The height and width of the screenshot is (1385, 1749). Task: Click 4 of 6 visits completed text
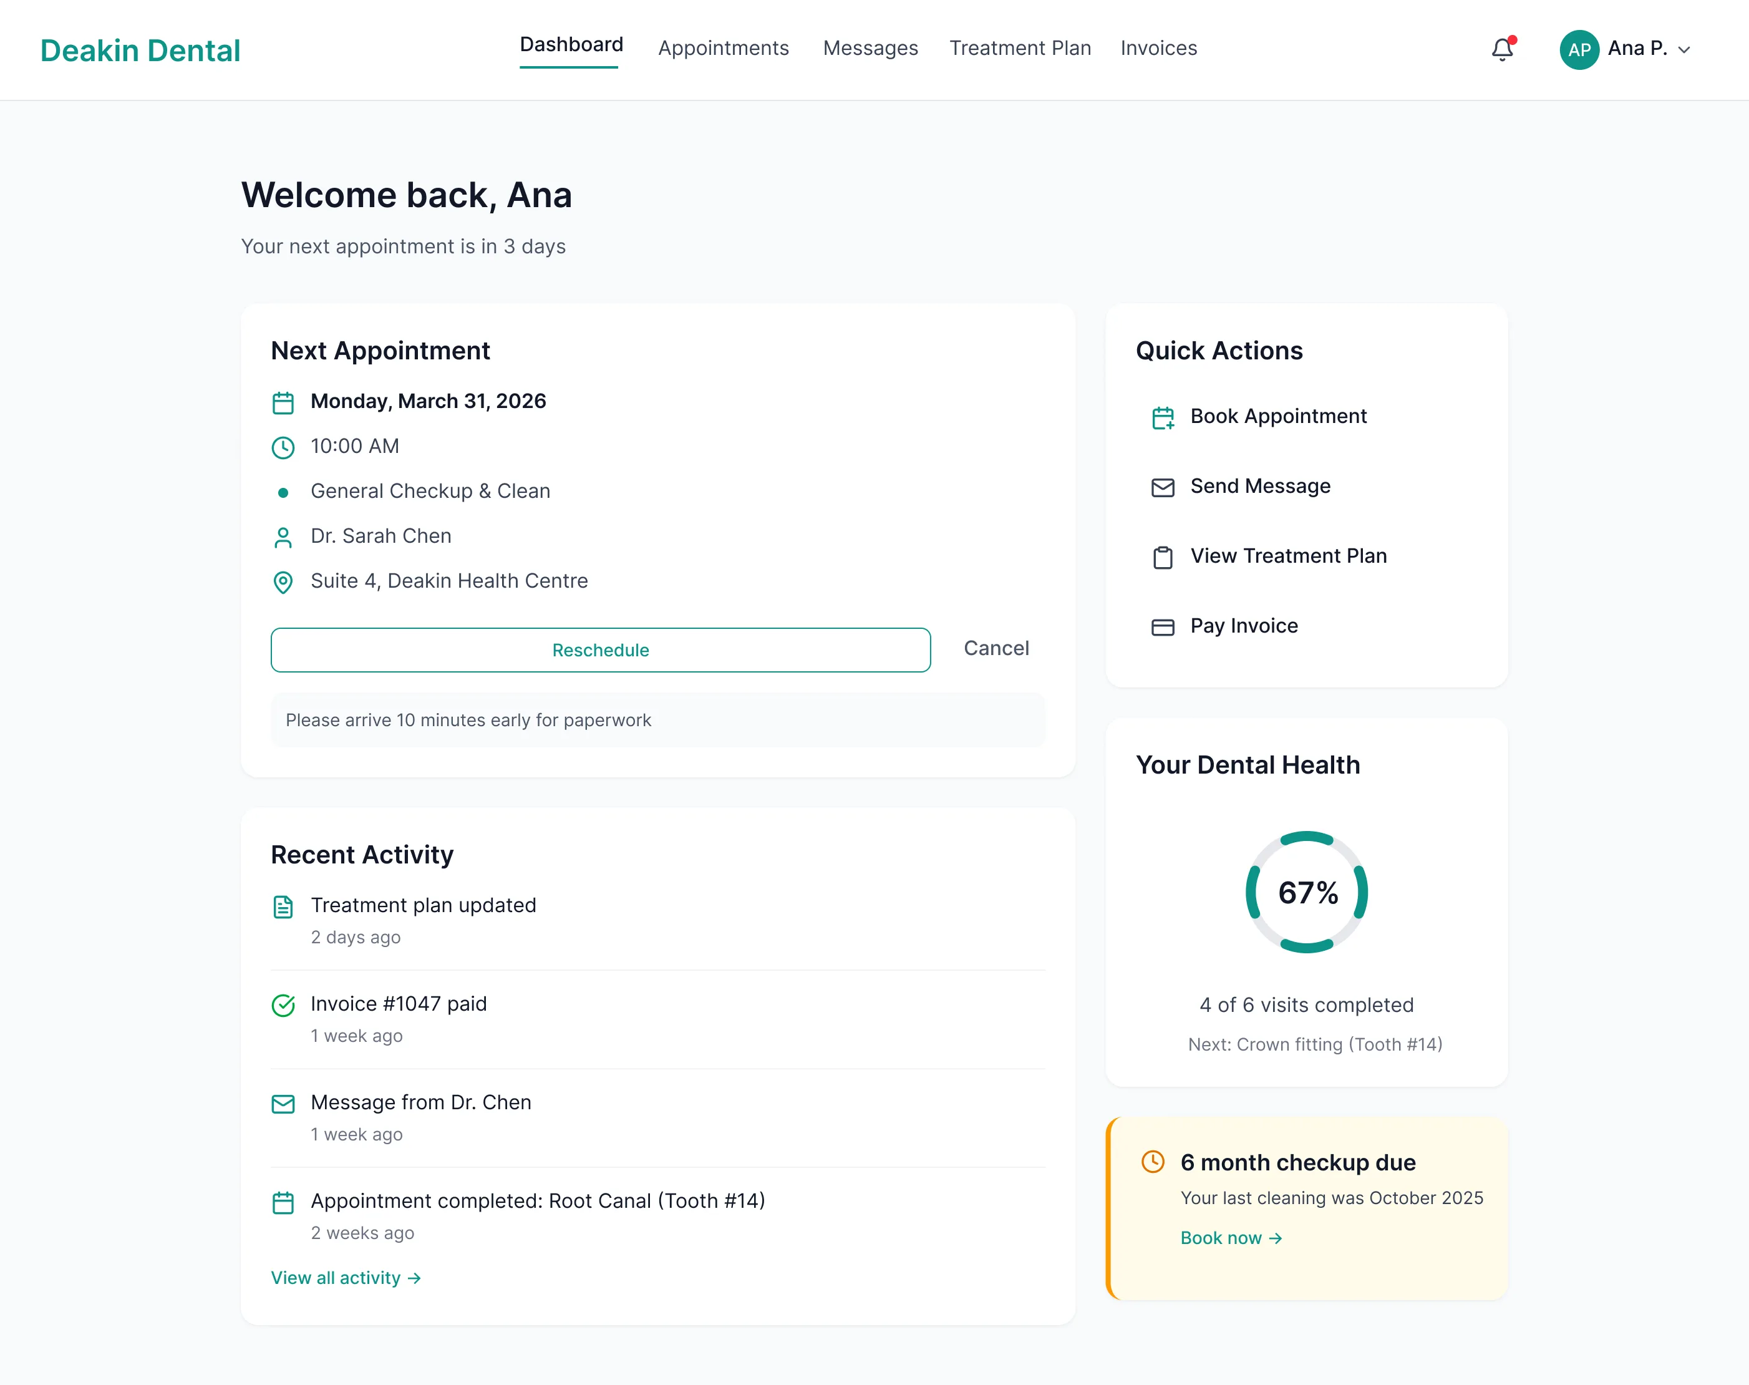(x=1306, y=1006)
